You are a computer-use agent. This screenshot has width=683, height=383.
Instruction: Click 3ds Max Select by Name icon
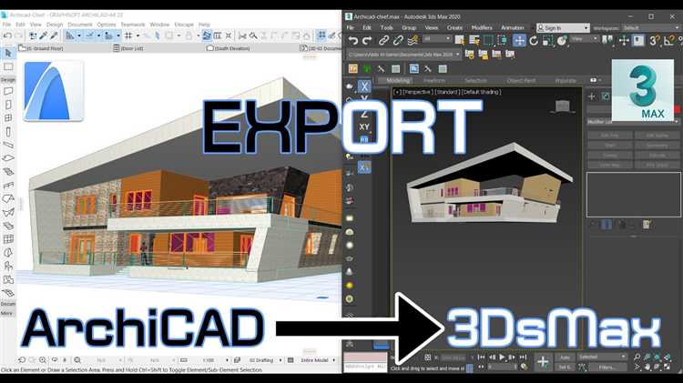[474, 40]
